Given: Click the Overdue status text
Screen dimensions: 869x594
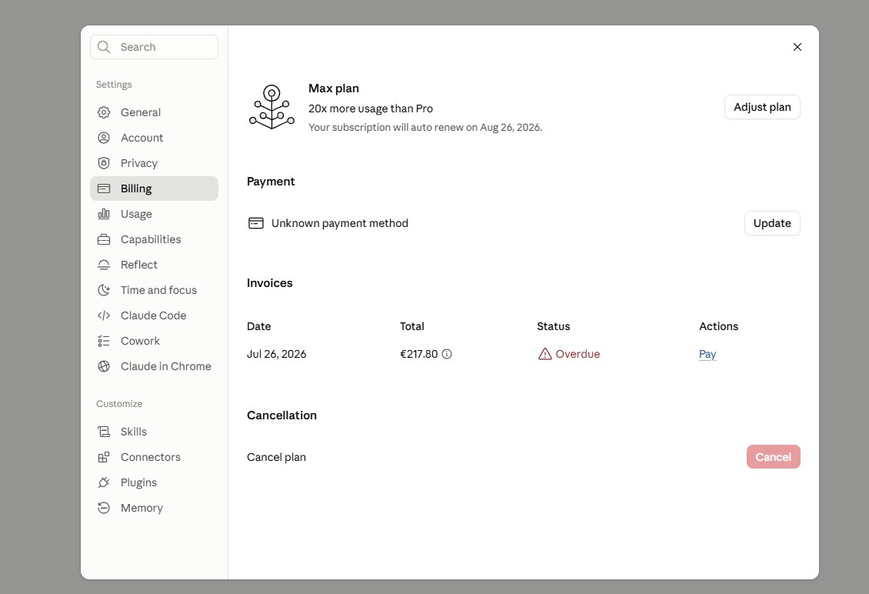Looking at the screenshot, I should [578, 354].
